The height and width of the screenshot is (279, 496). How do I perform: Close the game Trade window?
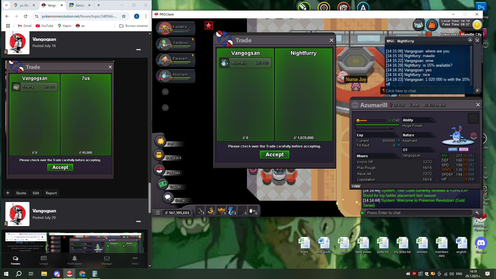(331, 40)
